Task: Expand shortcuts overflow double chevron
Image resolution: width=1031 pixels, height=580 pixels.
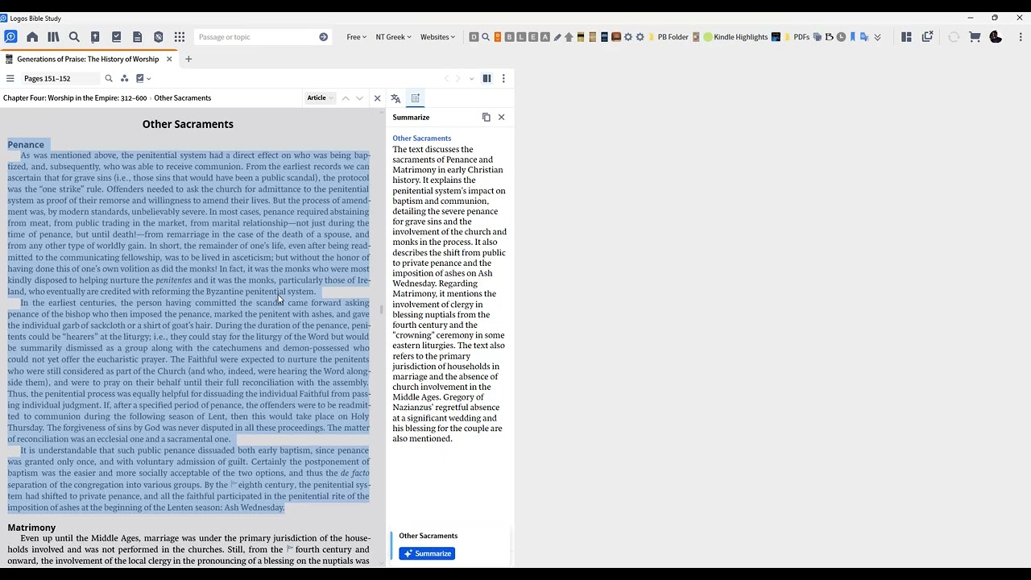Action: [877, 37]
